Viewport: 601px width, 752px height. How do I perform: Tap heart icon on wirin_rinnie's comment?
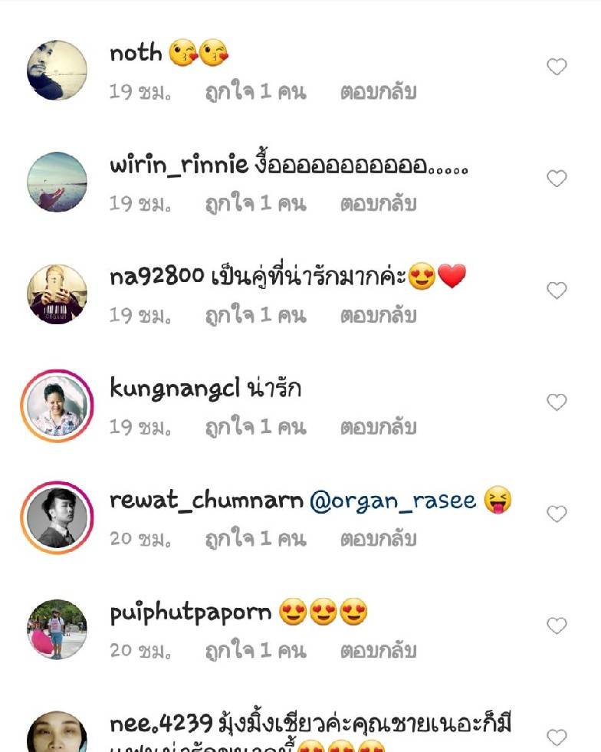557,179
